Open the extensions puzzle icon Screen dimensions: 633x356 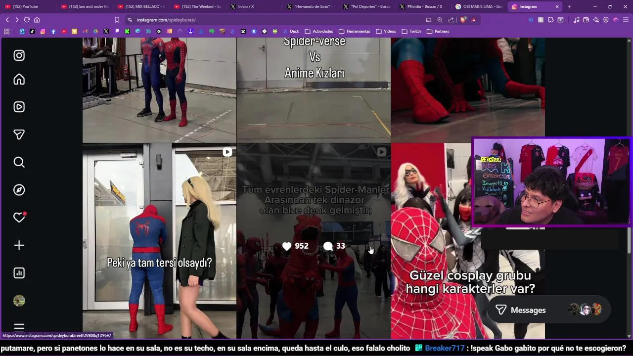(x=550, y=20)
